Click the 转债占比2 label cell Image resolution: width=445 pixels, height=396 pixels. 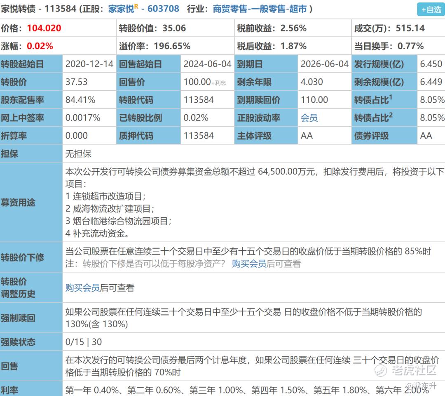(x=384, y=118)
